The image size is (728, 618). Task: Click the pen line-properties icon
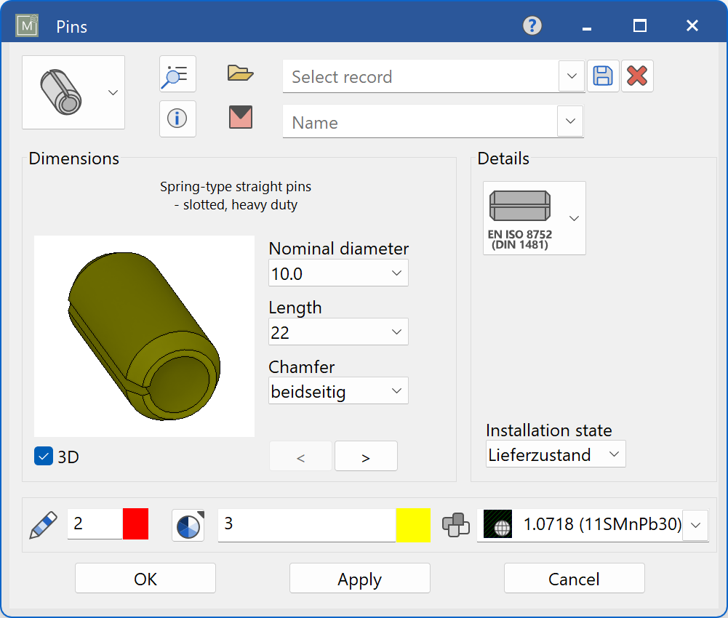42,525
